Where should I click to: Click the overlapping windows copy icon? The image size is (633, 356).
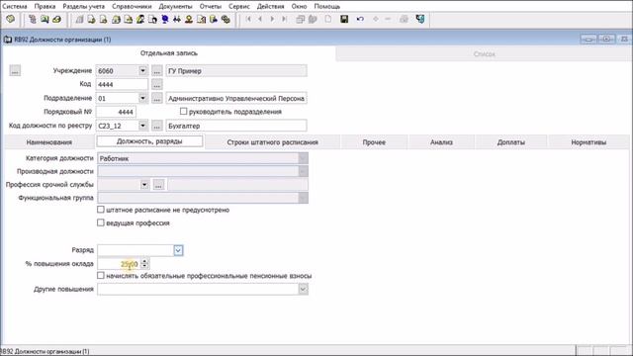[x=300, y=19]
